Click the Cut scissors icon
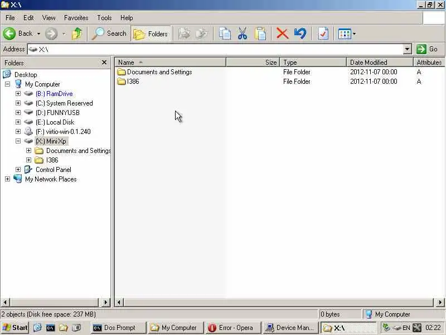The image size is (446, 335). 243,33
